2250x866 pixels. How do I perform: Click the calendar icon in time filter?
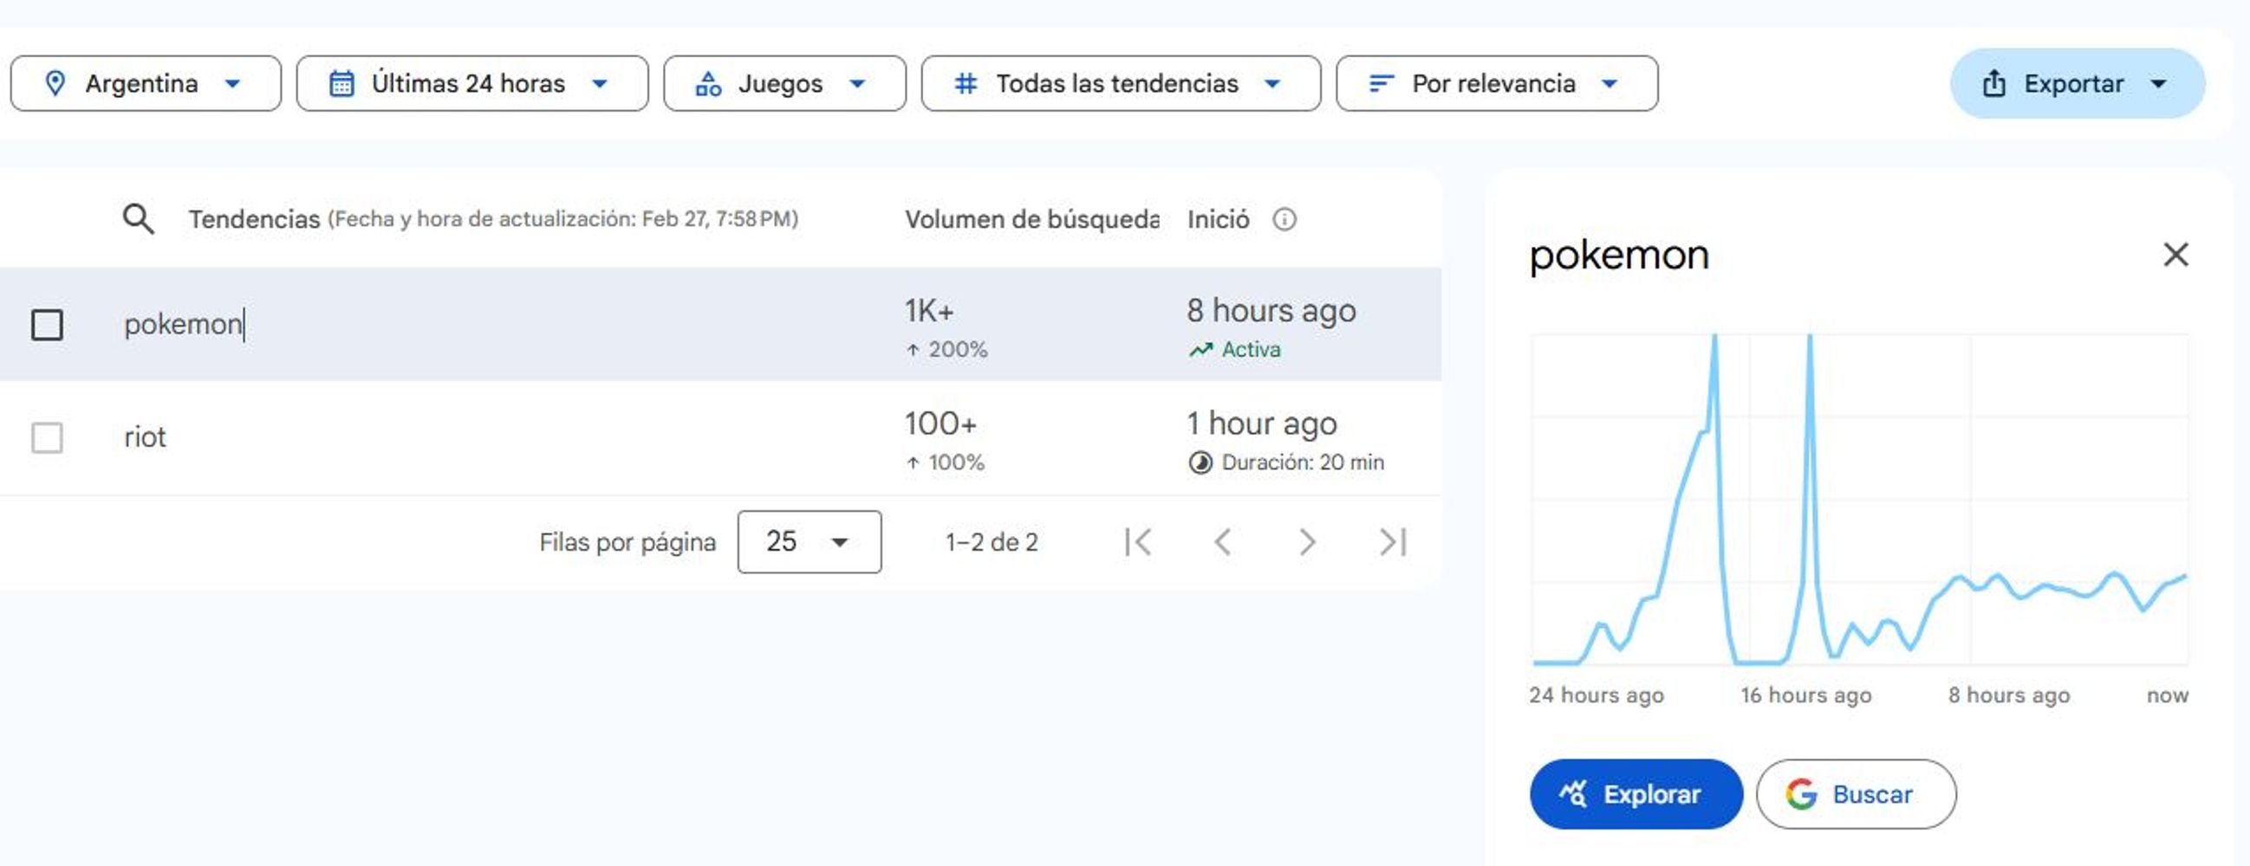[341, 84]
